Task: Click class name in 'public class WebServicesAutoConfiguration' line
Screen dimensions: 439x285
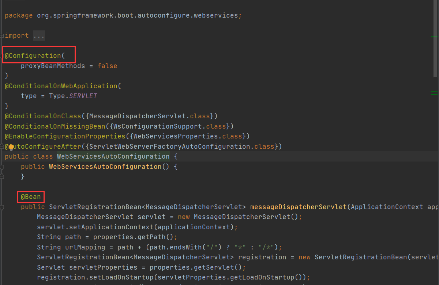Action: (113, 156)
